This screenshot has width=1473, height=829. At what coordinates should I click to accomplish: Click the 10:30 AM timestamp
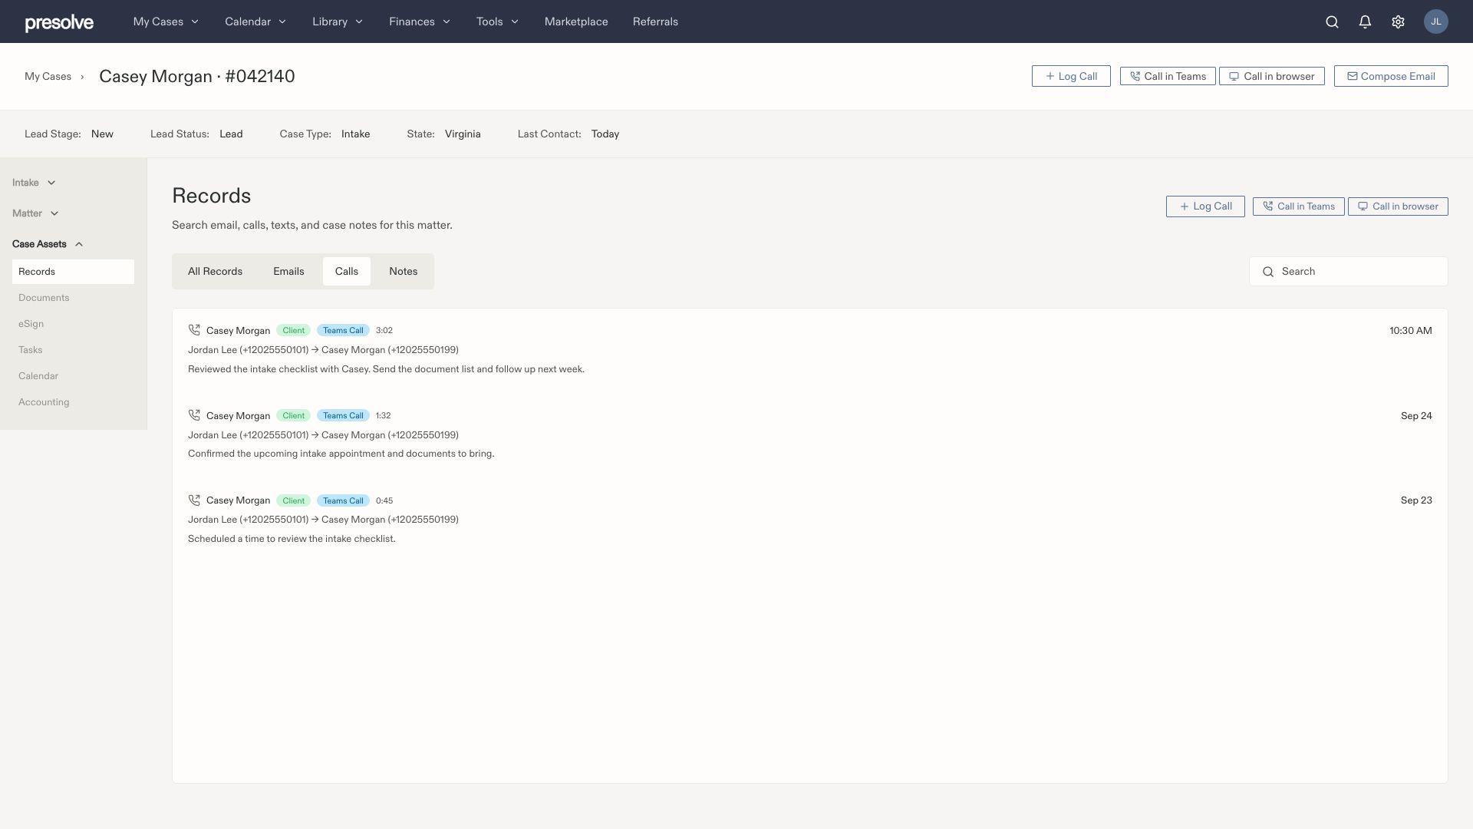pyautogui.click(x=1410, y=331)
